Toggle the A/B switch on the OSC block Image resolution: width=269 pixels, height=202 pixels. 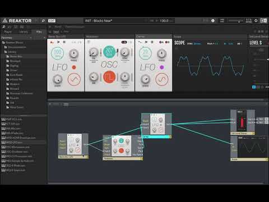click(x=124, y=43)
